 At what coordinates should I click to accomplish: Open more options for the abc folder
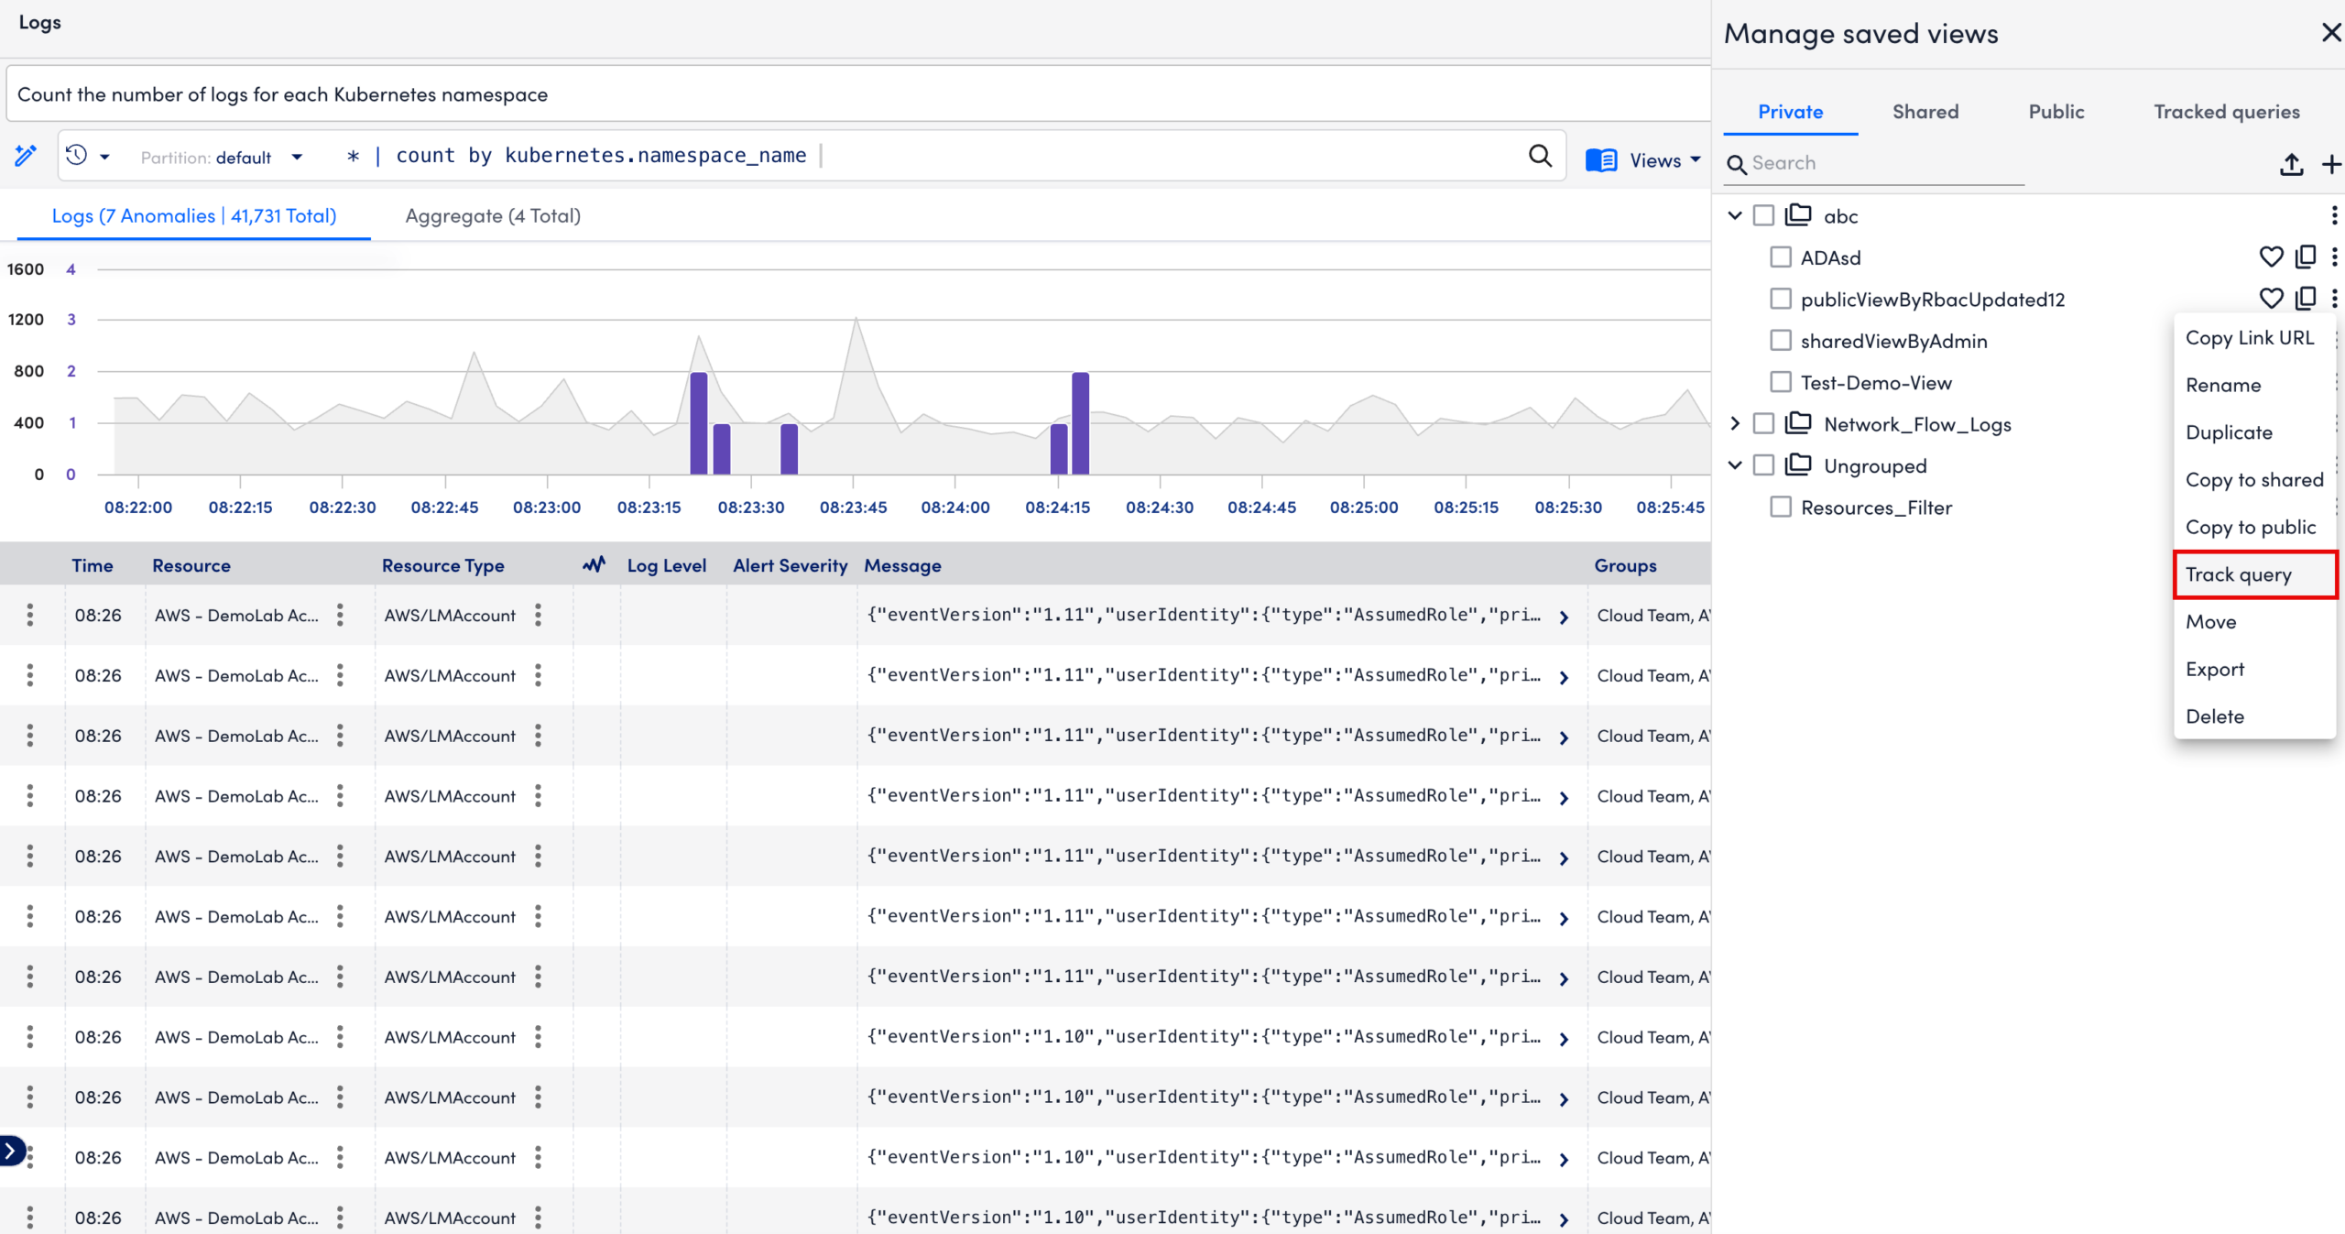(x=2334, y=215)
